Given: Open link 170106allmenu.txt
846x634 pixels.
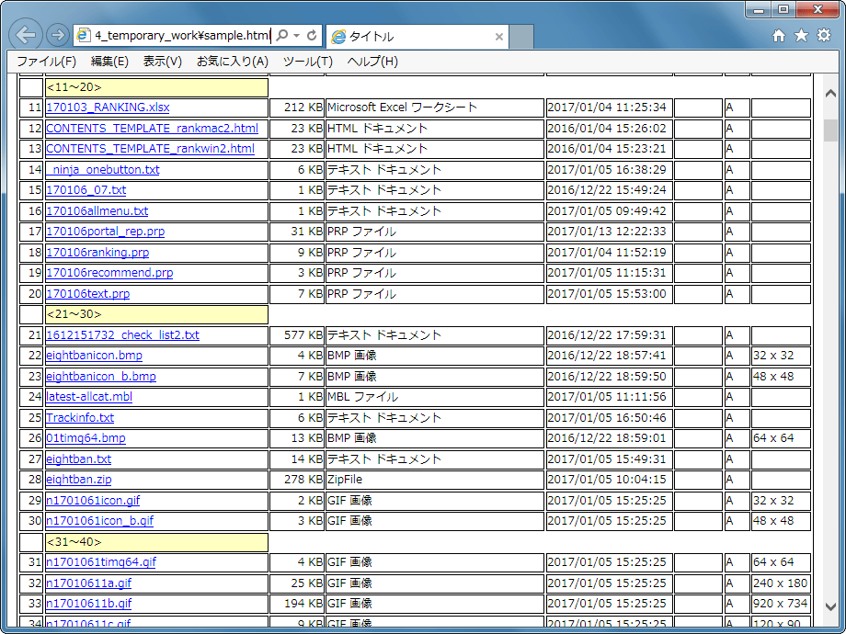Looking at the screenshot, I should (97, 210).
